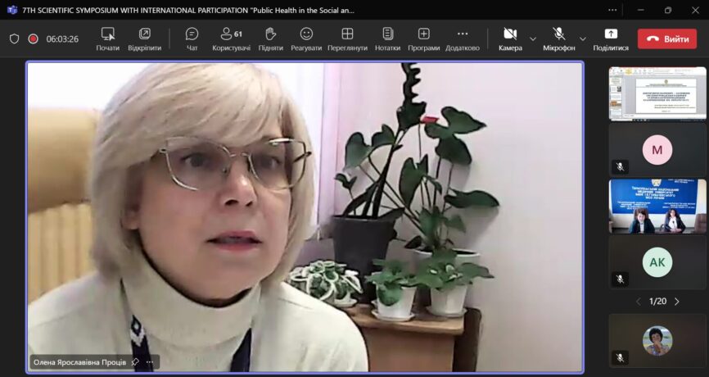Open Програми apps panel
Viewport: 709px width, 377px height.
(x=423, y=38)
